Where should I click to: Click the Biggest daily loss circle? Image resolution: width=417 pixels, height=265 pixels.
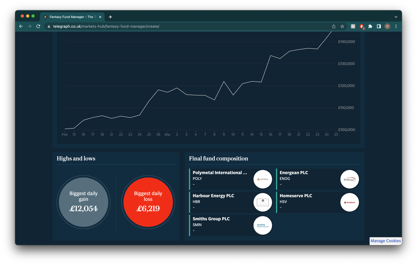point(148,202)
